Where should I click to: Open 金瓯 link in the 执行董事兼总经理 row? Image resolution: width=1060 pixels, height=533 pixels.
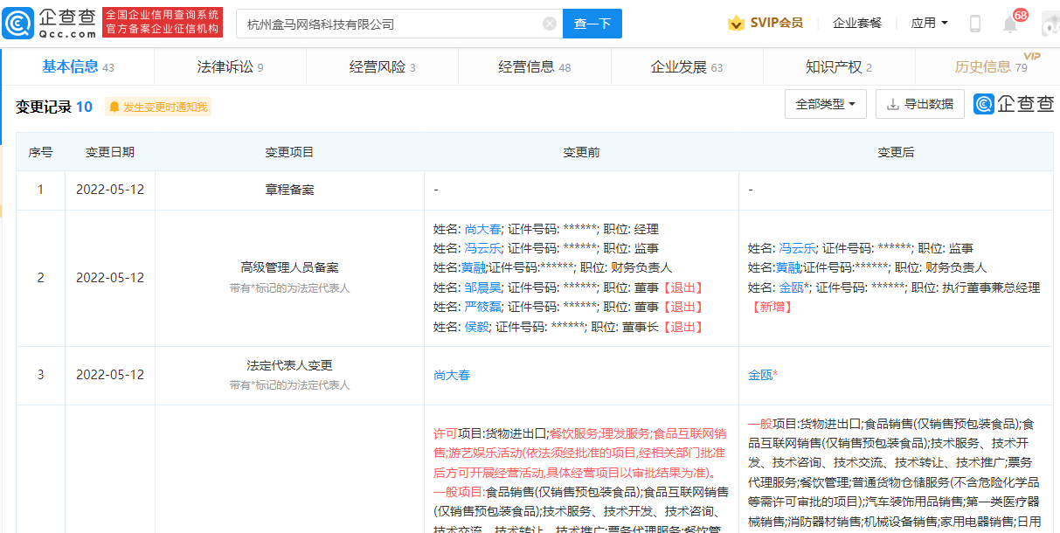point(791,287)
